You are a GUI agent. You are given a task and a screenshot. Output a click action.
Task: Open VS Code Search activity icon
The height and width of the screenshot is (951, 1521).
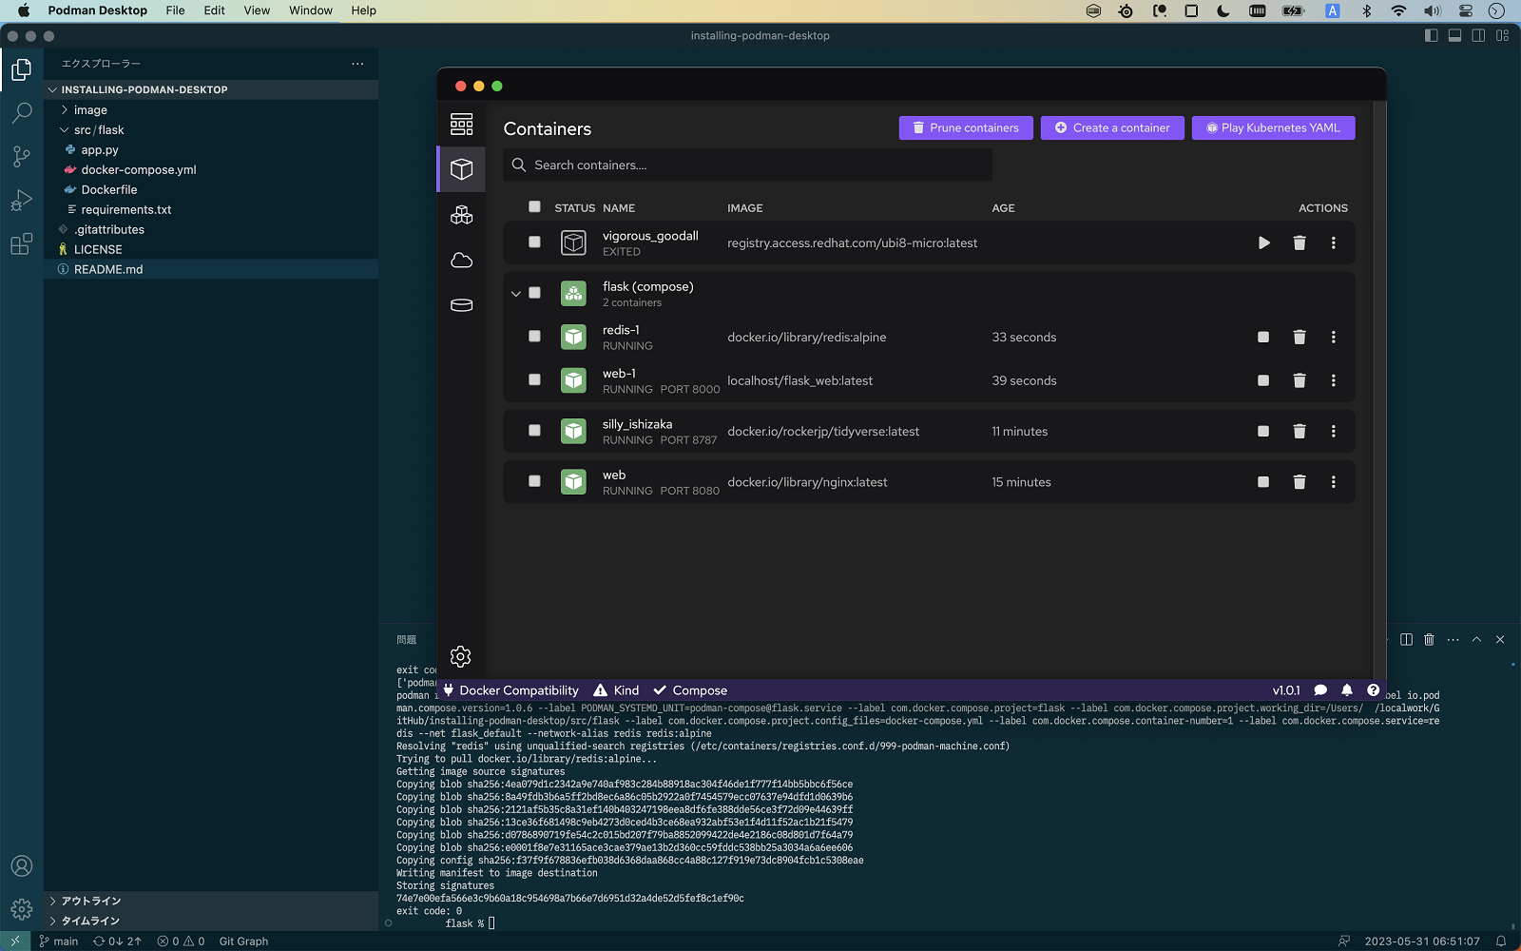point(21,113)
